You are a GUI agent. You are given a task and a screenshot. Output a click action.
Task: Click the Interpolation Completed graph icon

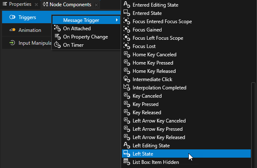(127, 88)
